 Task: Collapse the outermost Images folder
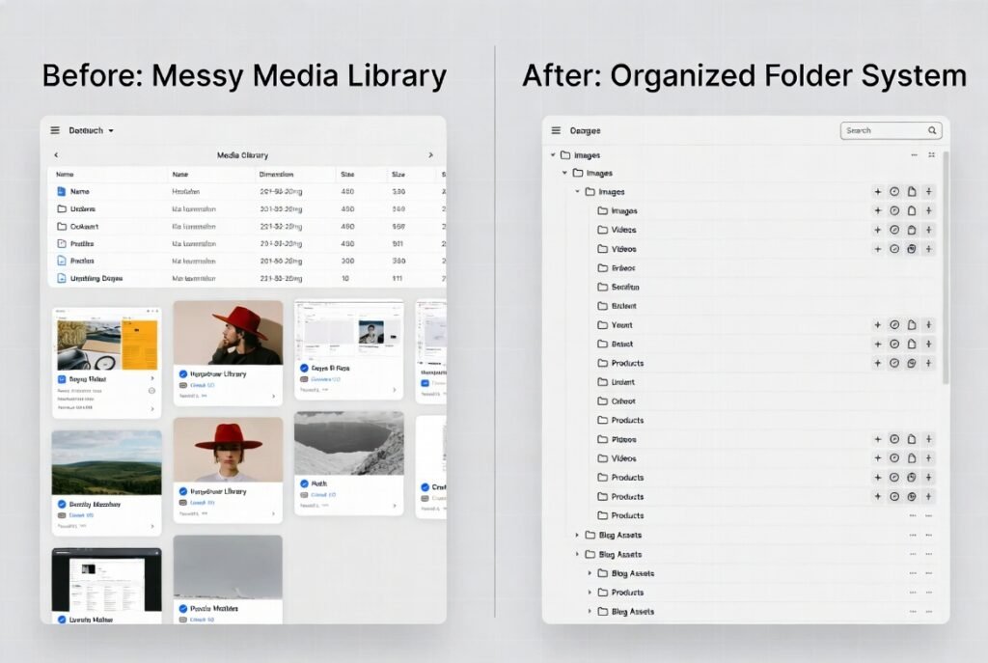click(553, 155)
